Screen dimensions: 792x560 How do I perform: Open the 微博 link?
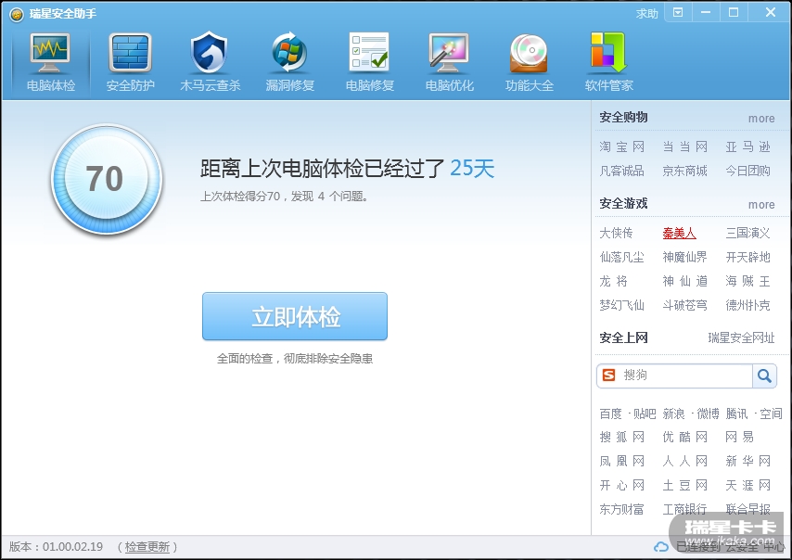[x=708, y=414]
